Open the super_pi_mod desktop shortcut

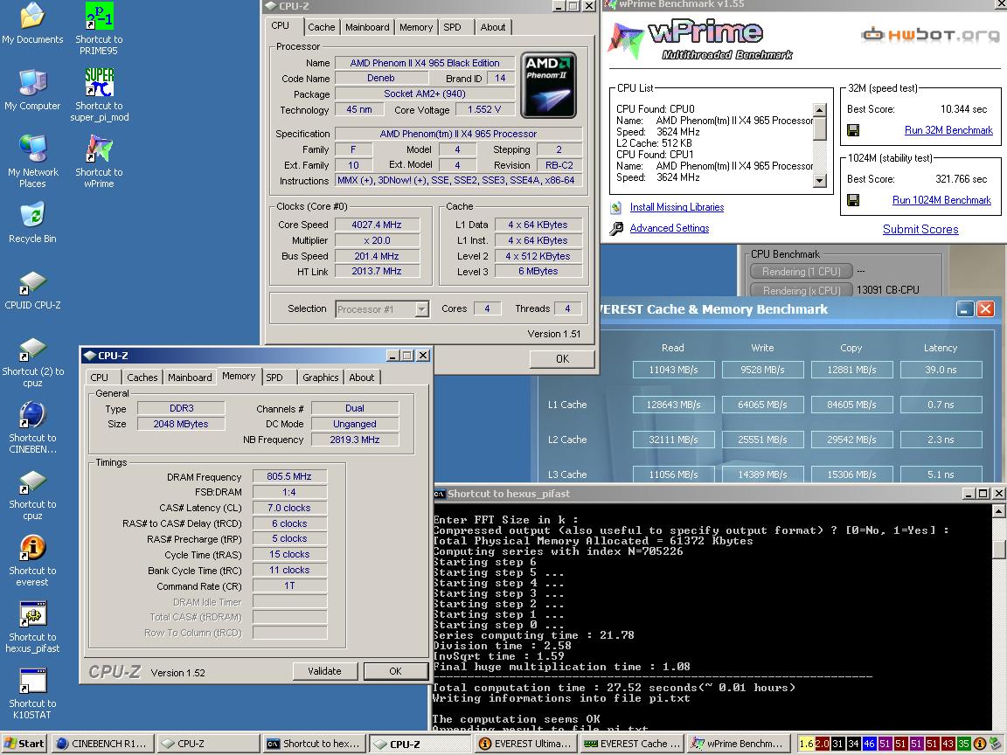point(99,83)
